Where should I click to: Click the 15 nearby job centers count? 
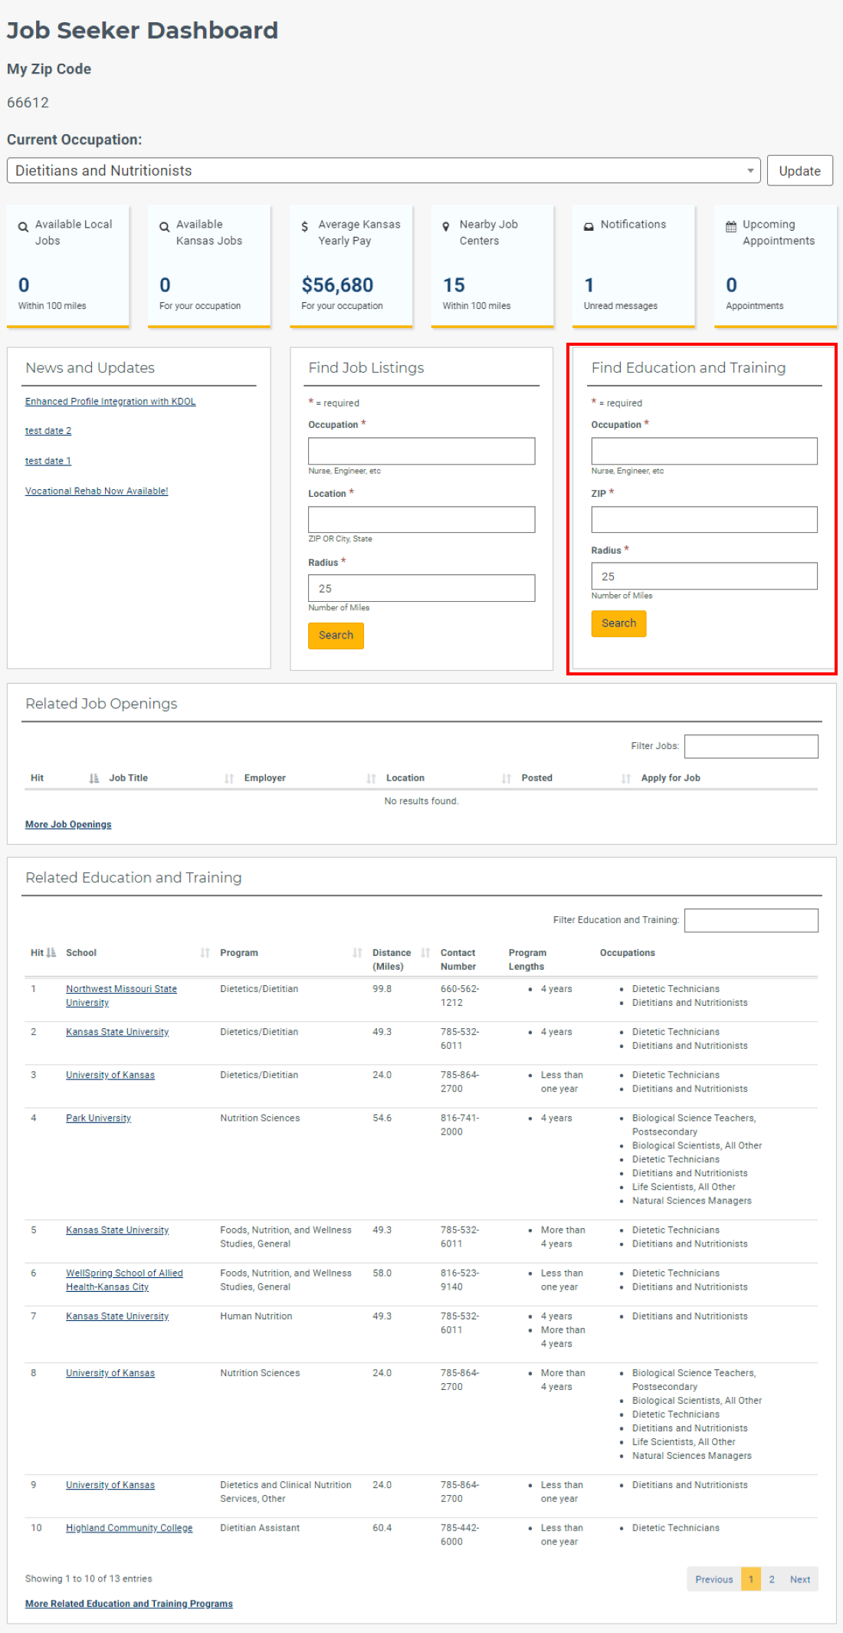tap(454, 285)
